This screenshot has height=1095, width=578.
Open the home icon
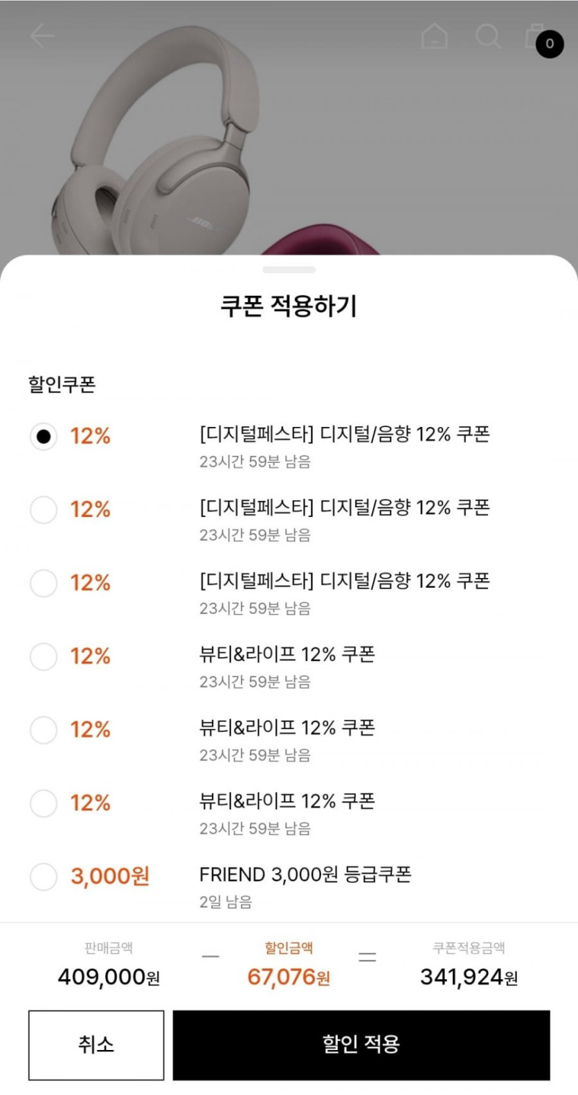click(x=434, y=36)
